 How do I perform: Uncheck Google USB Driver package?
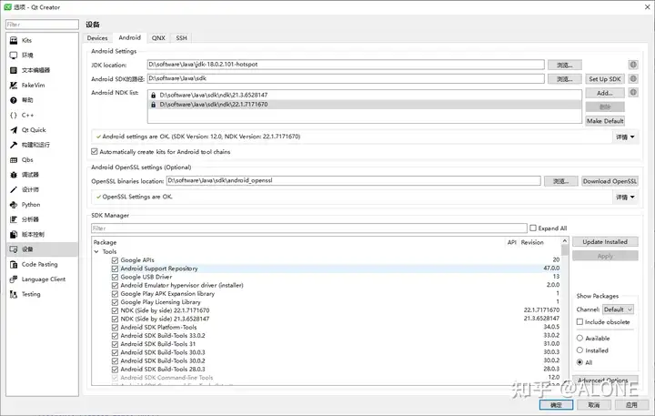(x=115, y=277)
